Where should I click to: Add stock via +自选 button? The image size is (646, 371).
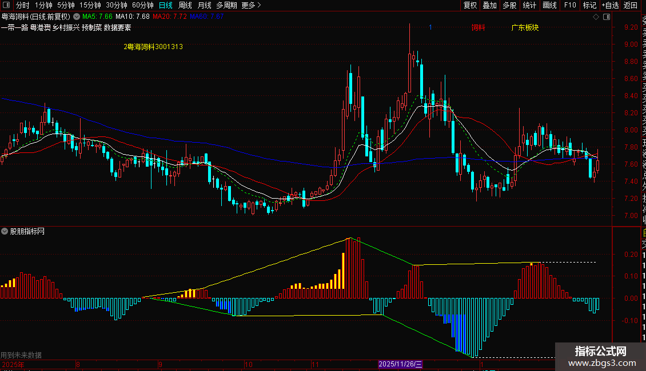point(610,5)
